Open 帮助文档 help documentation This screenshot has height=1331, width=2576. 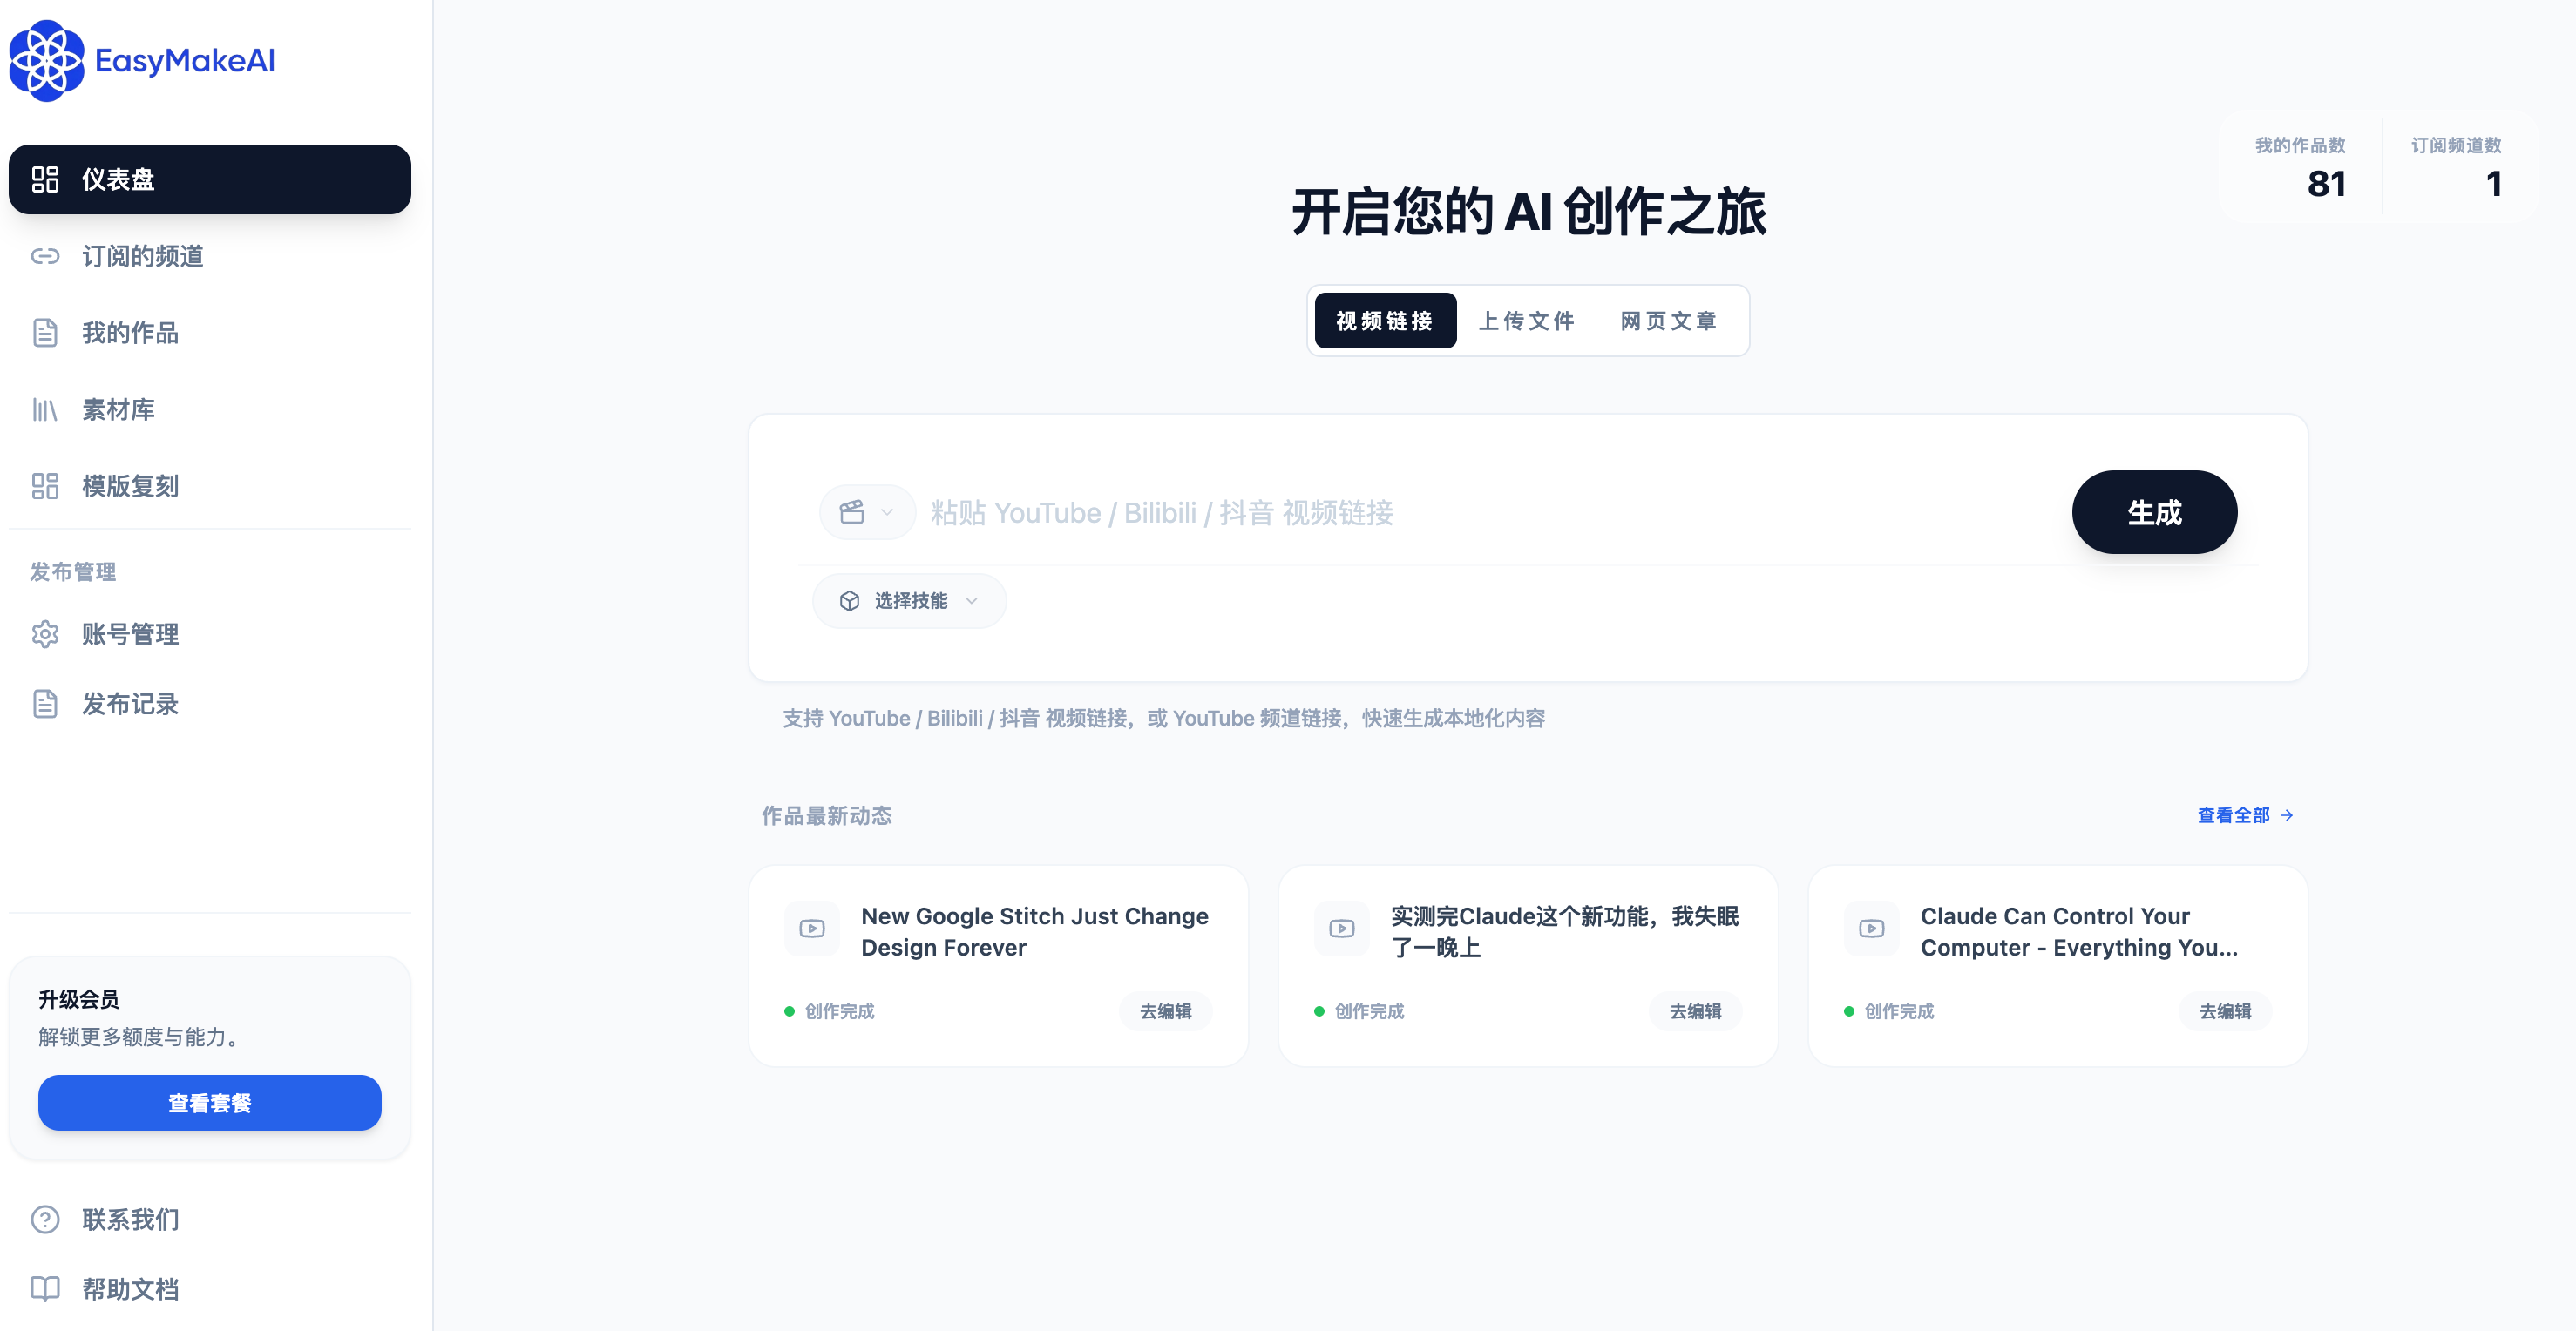(130, 1288)
